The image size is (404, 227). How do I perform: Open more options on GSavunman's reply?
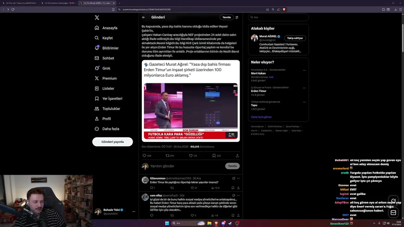pyautogui.click(x=238, y=178)
